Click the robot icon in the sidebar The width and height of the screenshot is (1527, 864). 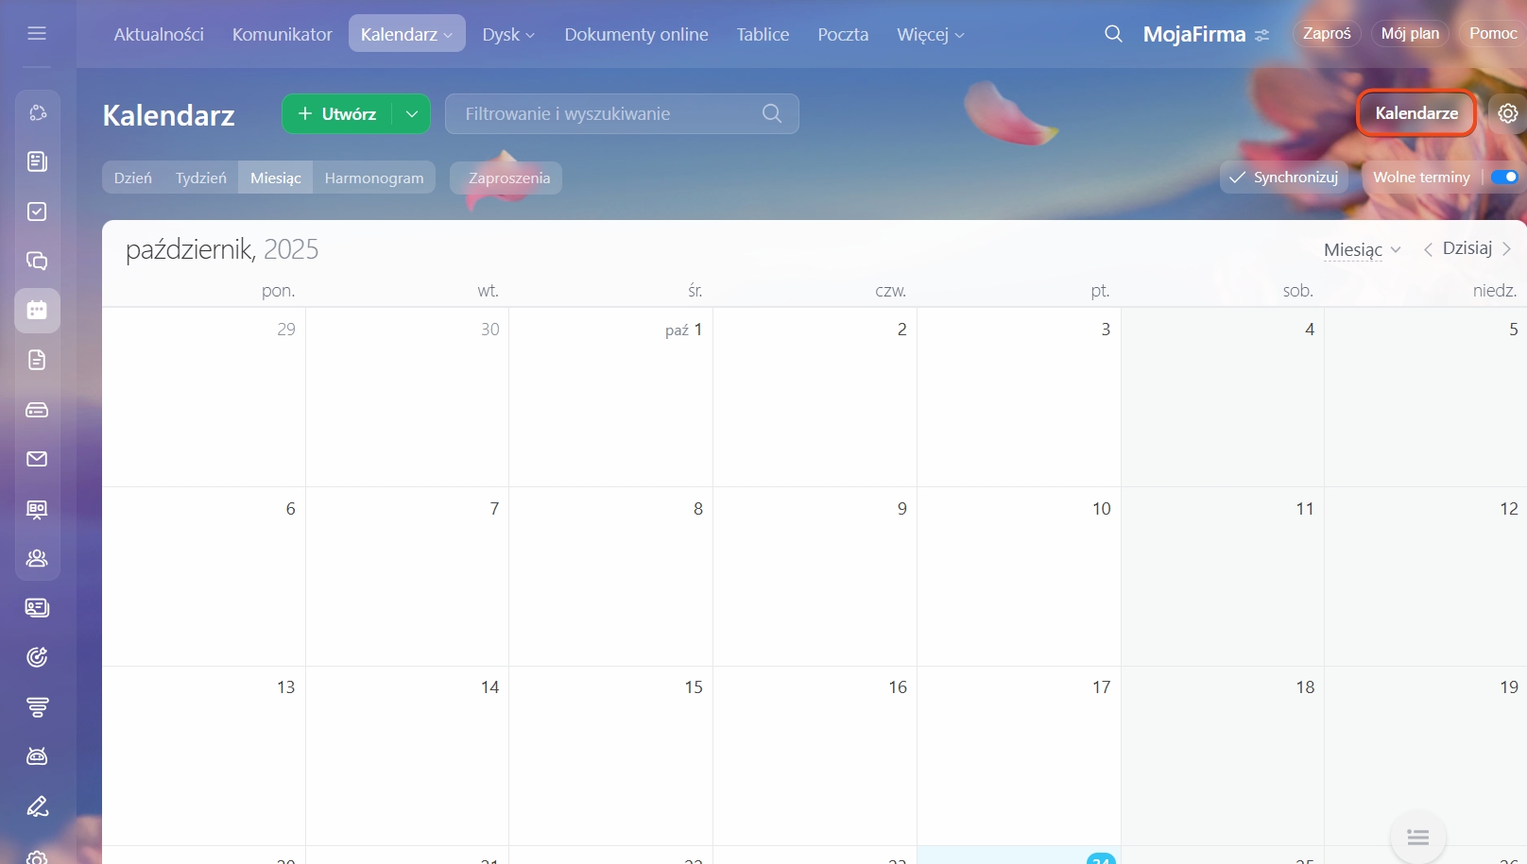37,756
